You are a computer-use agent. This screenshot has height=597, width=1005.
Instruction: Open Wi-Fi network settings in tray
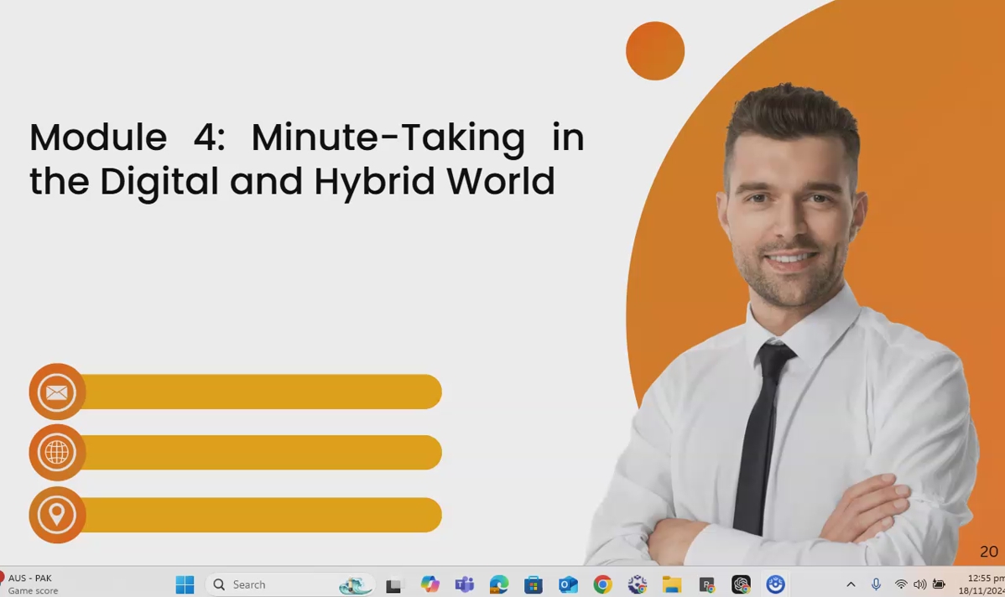pyautogui.click(x=901, y=584)
